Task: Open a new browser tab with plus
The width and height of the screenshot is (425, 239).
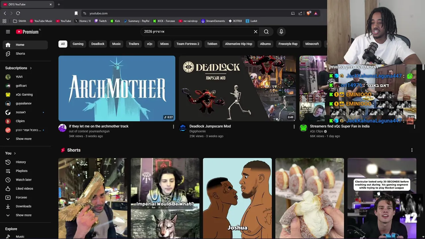Action: point(59,4)
